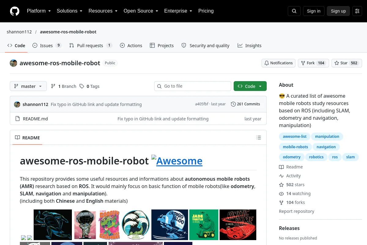Viewport: 367px width, 245px height.
Task: Open Groovy Galapagos ROS logo thumbnail
Action: tap(109, 225)
